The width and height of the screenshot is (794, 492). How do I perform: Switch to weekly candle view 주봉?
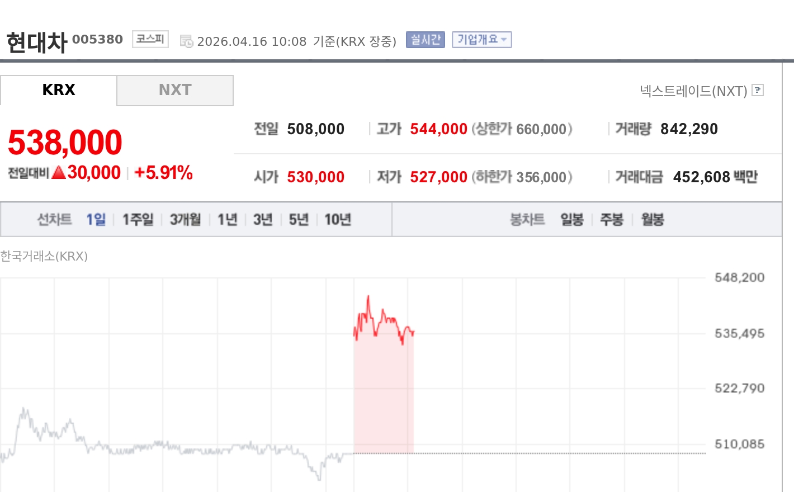[x=612, y=220]
